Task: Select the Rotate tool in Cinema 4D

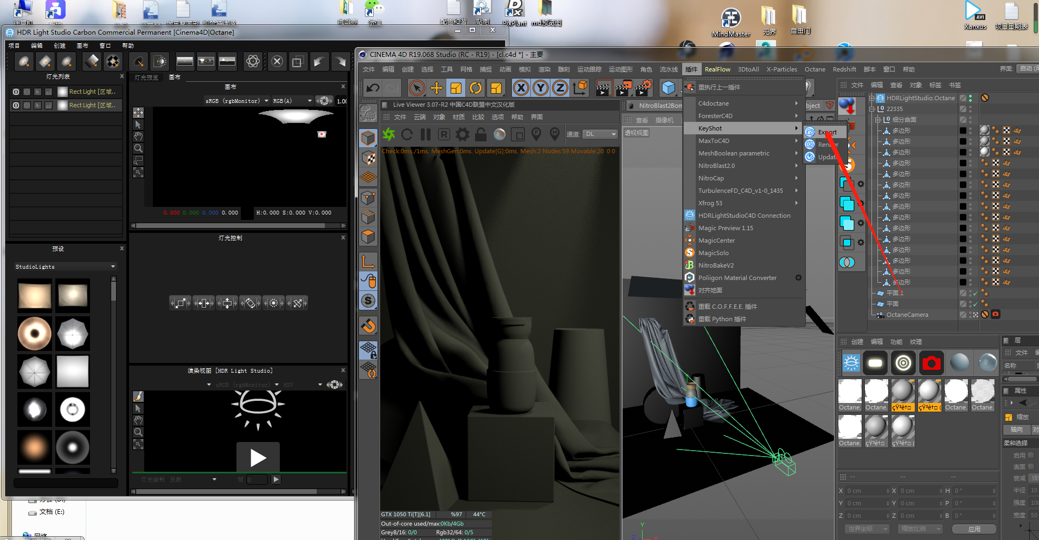Action: (476, 87)
